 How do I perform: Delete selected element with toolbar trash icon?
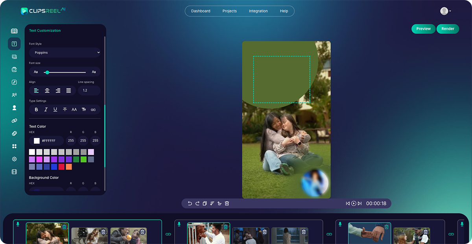tap(227, 203)
